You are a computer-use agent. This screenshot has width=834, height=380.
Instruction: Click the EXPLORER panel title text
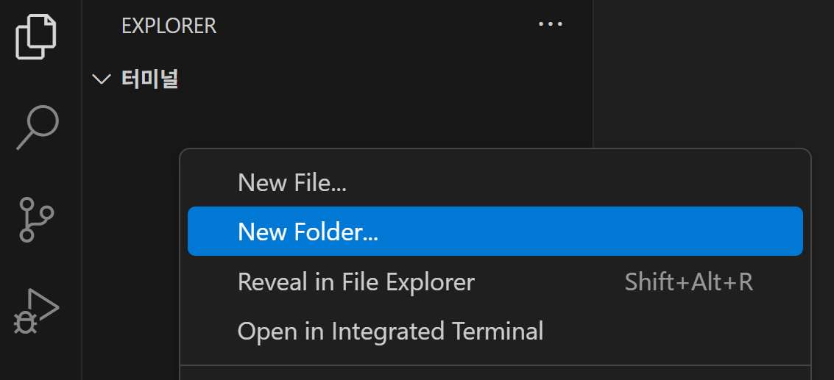[x=169, y=25]
